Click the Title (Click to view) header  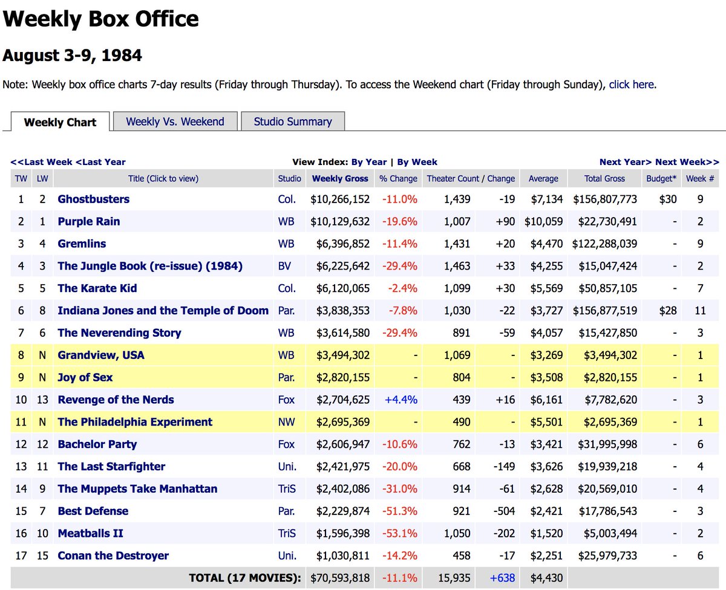(163, 178)
